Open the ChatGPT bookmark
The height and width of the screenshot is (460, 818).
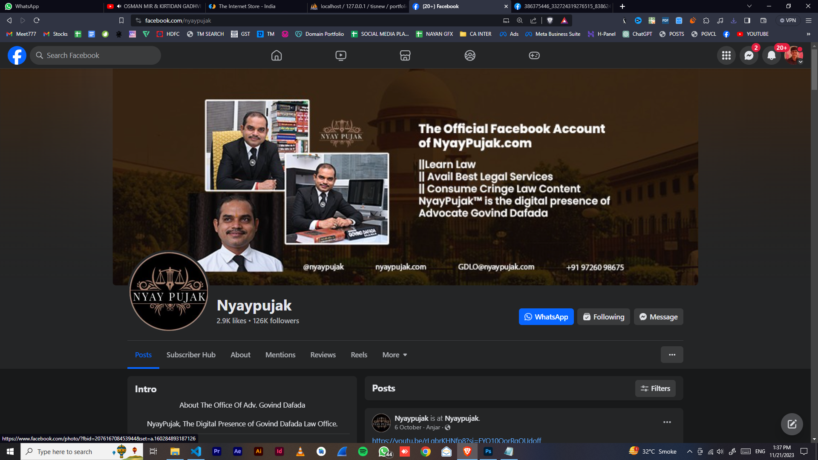click(x=637, y=34)
